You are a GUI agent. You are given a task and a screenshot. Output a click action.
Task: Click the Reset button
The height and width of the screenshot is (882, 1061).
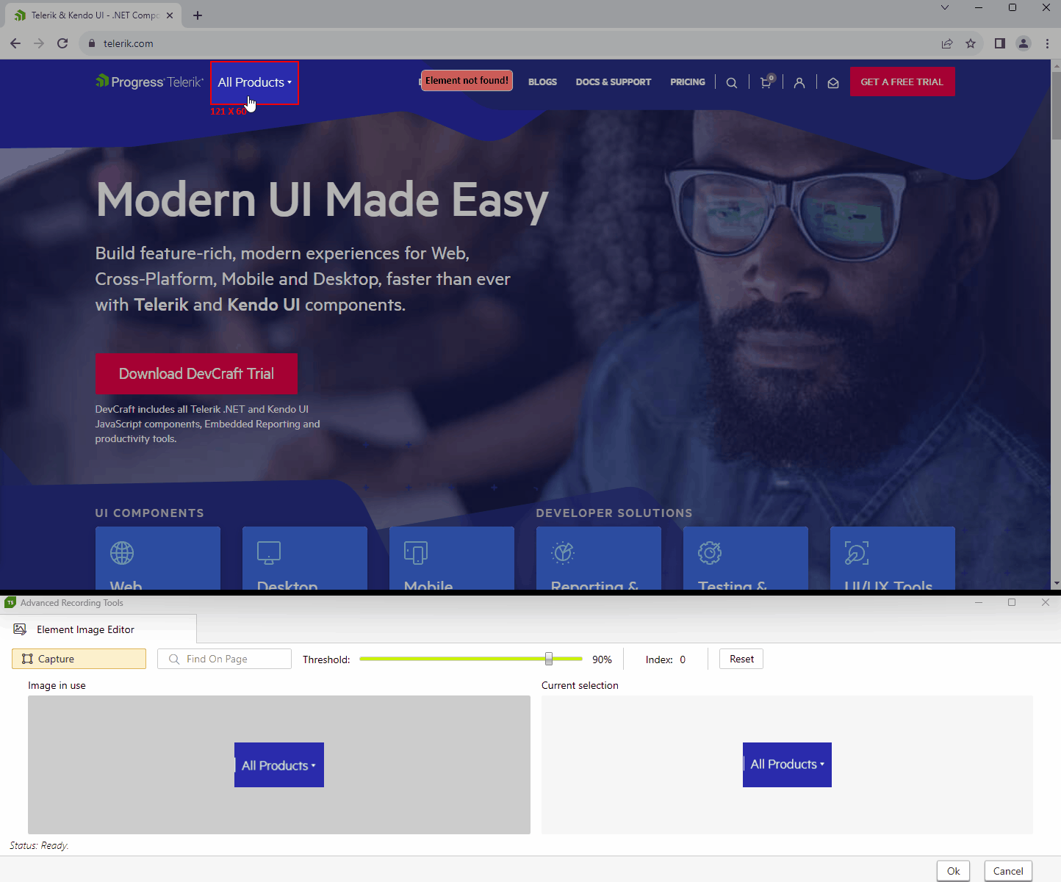click(x=741, y=659)
